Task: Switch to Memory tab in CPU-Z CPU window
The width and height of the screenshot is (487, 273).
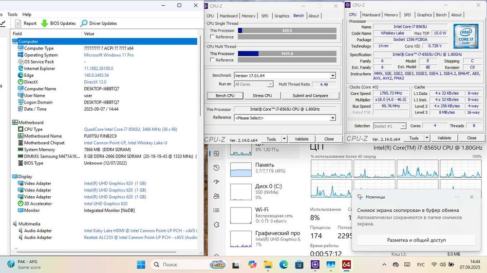Action: point(391,15)
